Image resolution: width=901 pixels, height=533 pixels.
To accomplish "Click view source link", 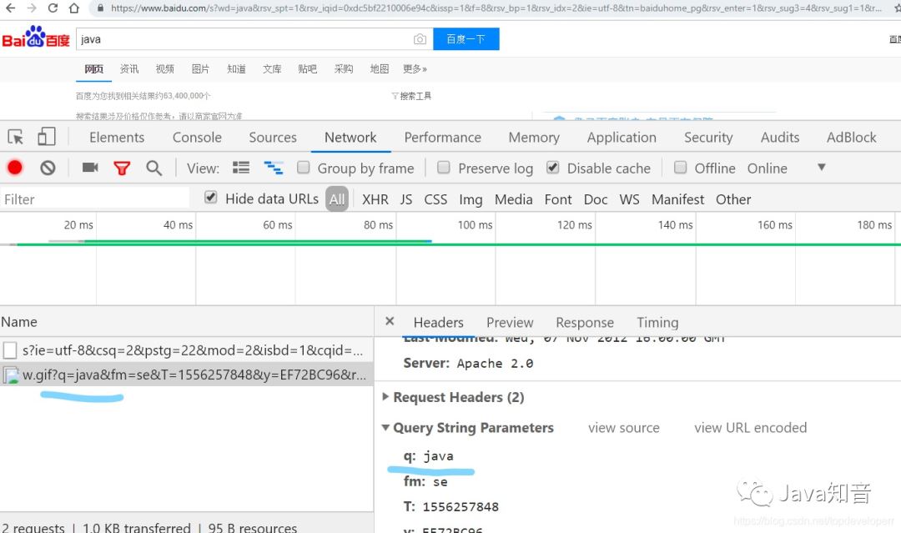I will point(623,428).
